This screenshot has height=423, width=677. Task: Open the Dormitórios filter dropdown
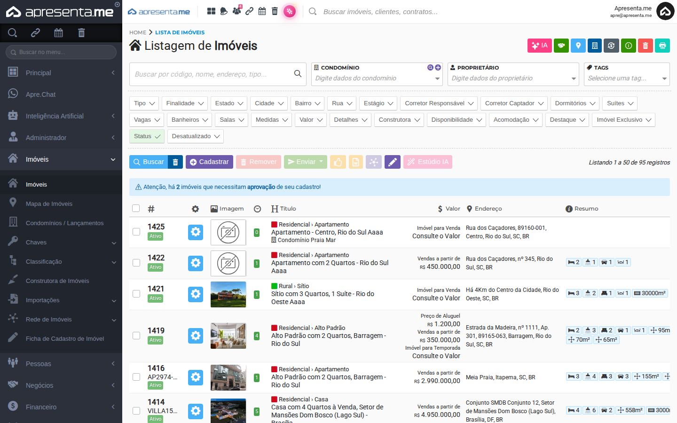[575, 103]
